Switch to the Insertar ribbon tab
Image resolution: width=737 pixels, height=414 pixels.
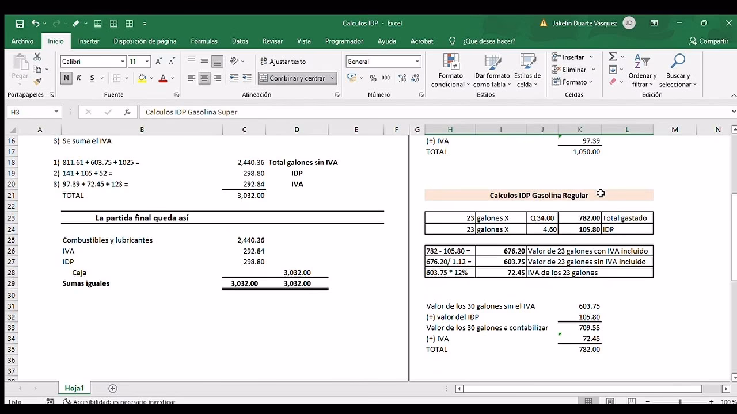pyautogui.click(x=89, y=41)
